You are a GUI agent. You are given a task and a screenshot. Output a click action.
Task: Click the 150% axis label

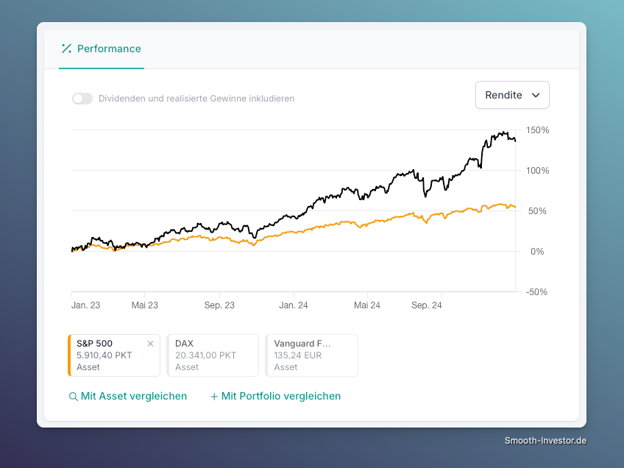tap(538, 130)
